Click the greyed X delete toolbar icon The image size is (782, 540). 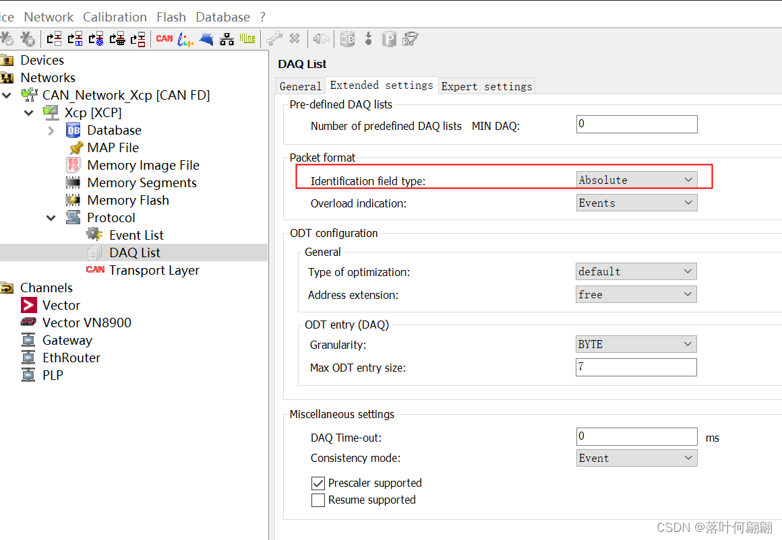tap(295, 38)
